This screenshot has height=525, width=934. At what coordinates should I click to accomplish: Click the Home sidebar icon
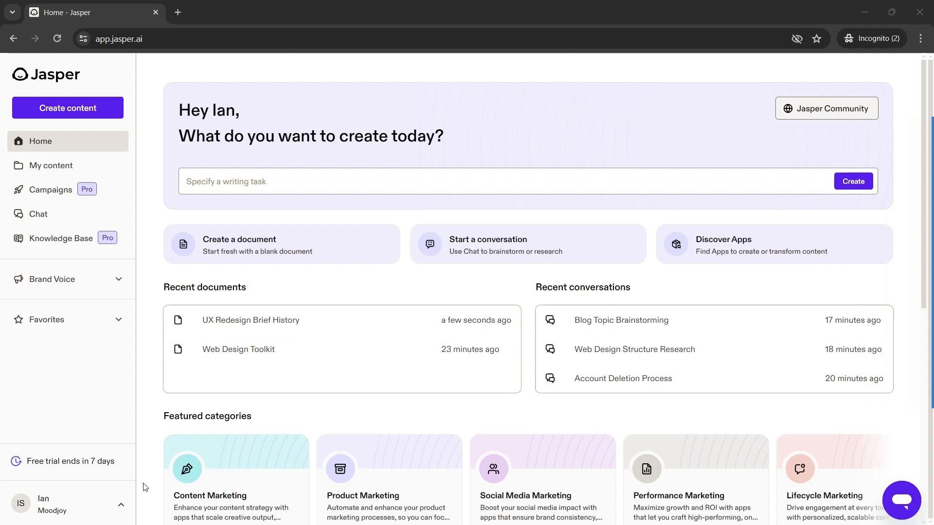click(x=18, y=140)
